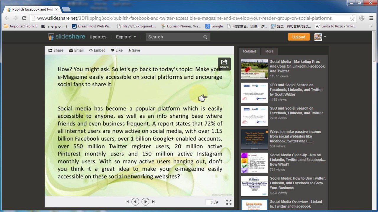Open a new browser tab
The image size is (378, 212).
(x=66, y=9)
